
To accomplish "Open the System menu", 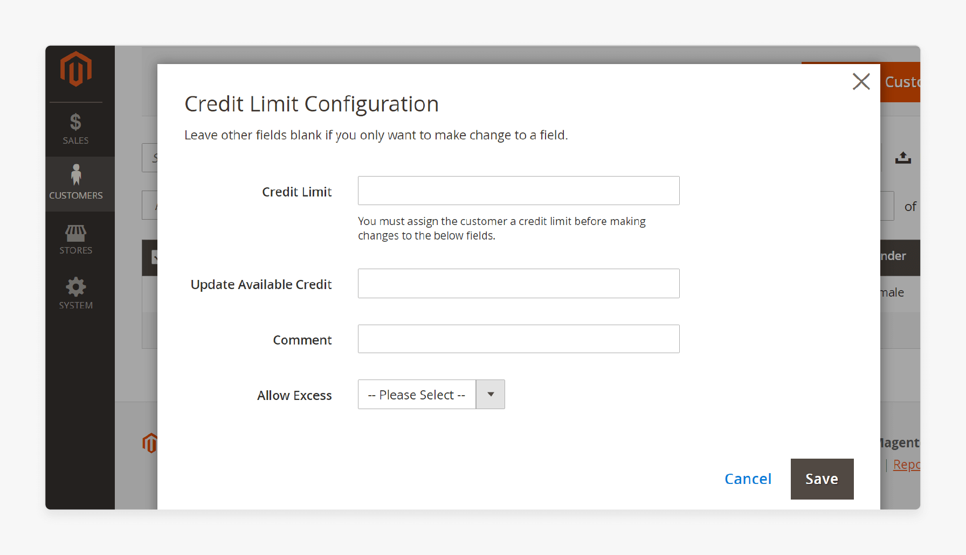I will tap(75, 294).
